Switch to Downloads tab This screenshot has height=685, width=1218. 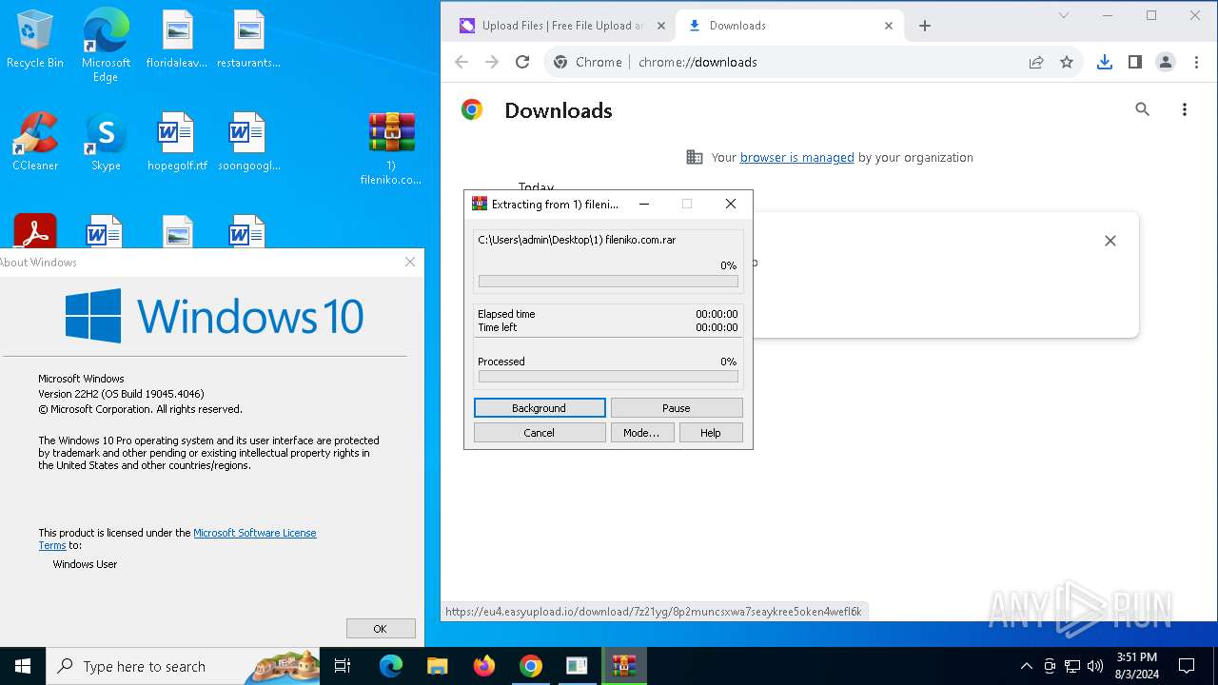(788, 26)
